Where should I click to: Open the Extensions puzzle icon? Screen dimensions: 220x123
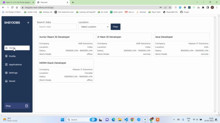(x=203, y=8)
